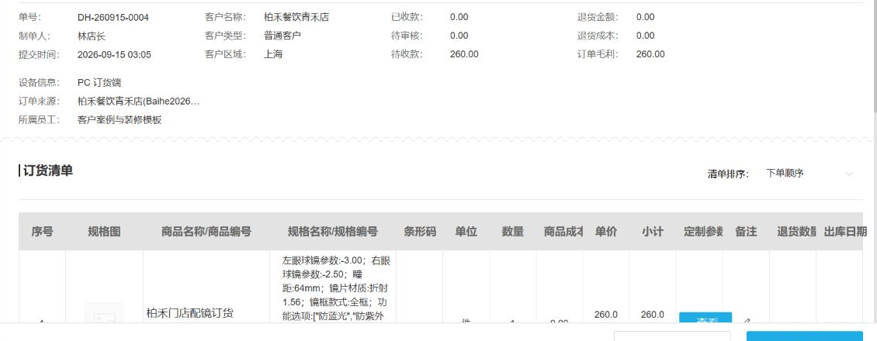This screenshot has height=341, width=877.
Task: Click the 规格图 column header
Action: (x=104, y=232)
